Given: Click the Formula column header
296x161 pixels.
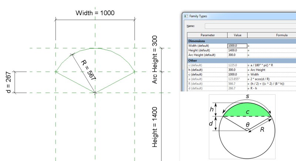Looking at the screenshot, I should 271,35.
